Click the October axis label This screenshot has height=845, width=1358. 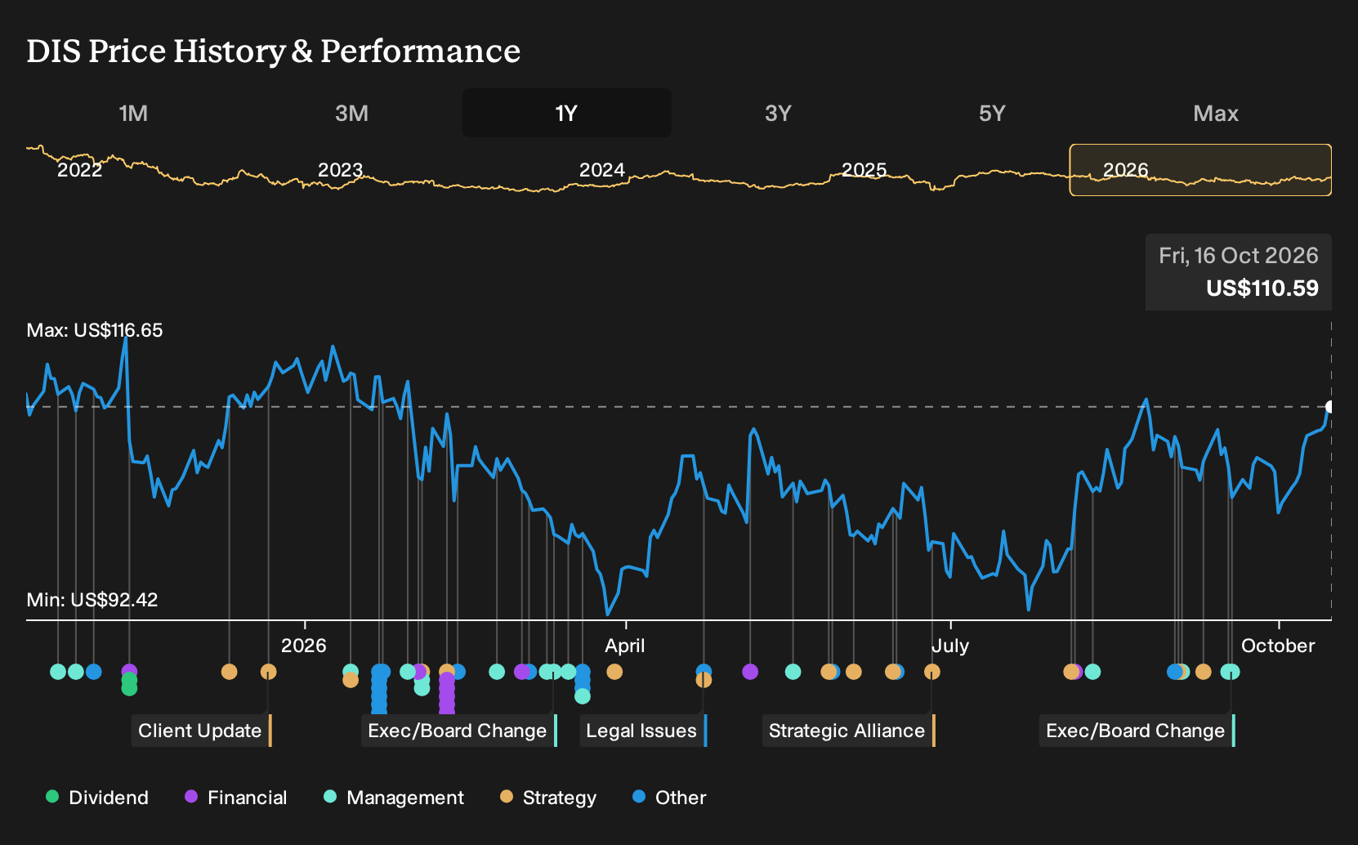pyautogui.click(x=1278, y=646)
